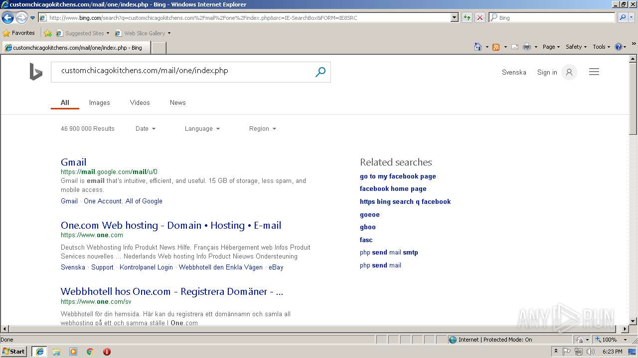The width and height of the screenshot is (638, 358).
Task: Click the user avatar icon
Action: [x=569, y=72]
